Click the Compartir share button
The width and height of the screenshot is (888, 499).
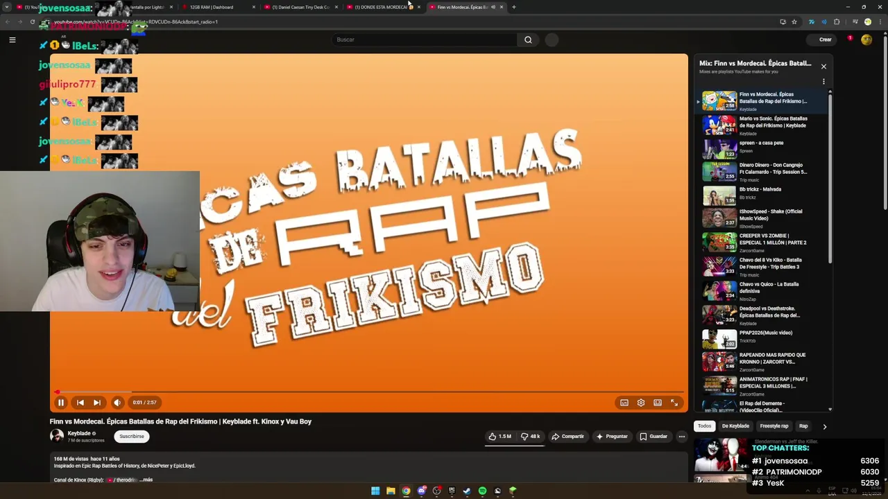(x=567, y=436)
